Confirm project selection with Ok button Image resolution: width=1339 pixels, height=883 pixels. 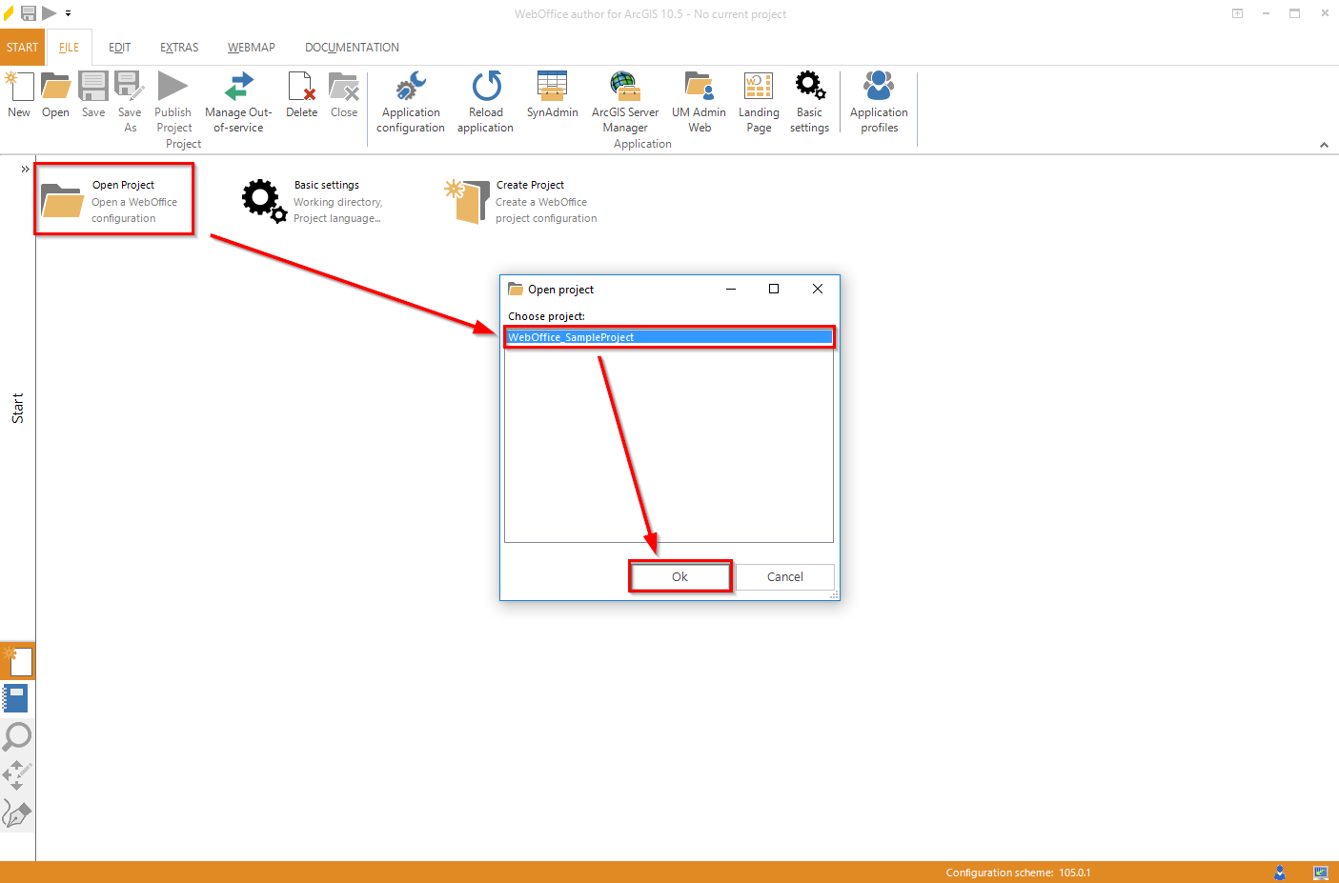(x=680, y=576)
